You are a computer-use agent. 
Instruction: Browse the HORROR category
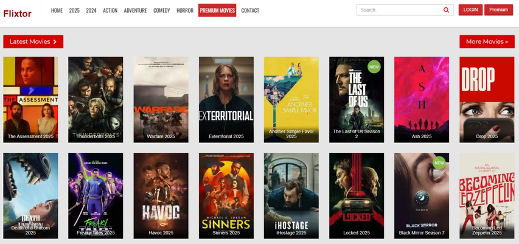(x=185, y=10)
